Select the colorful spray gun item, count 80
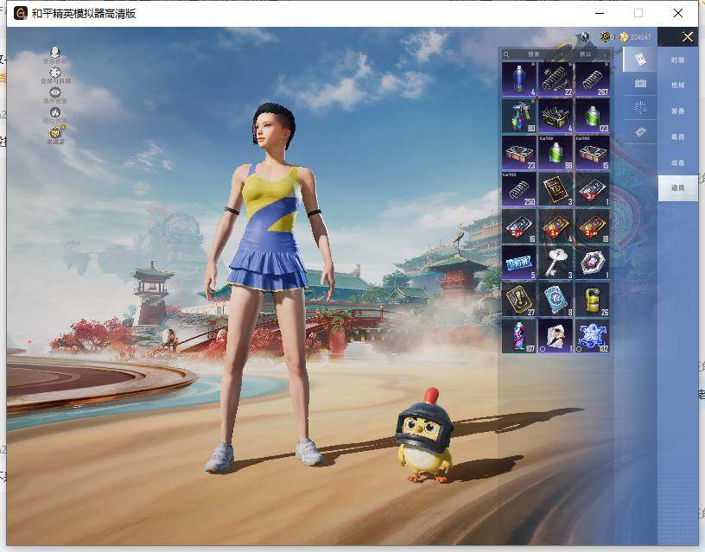The image size is (705, 552). (519, 116)
